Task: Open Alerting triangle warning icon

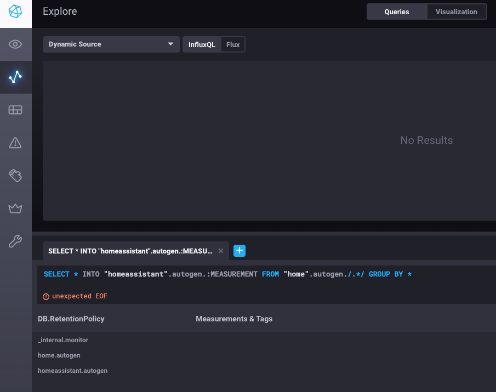Action: pos(15,143)
